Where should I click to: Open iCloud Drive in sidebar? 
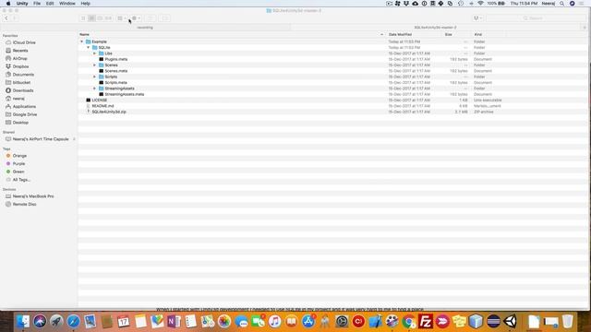[x=24, y=42]
